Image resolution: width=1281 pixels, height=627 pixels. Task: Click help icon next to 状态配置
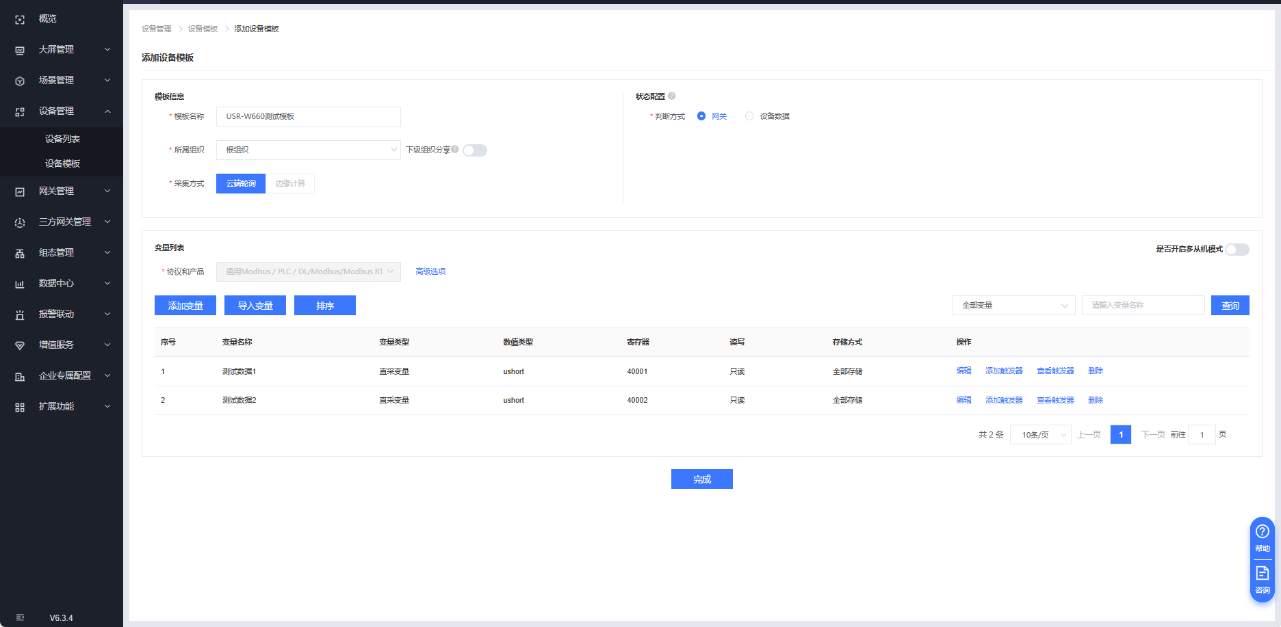672,96
